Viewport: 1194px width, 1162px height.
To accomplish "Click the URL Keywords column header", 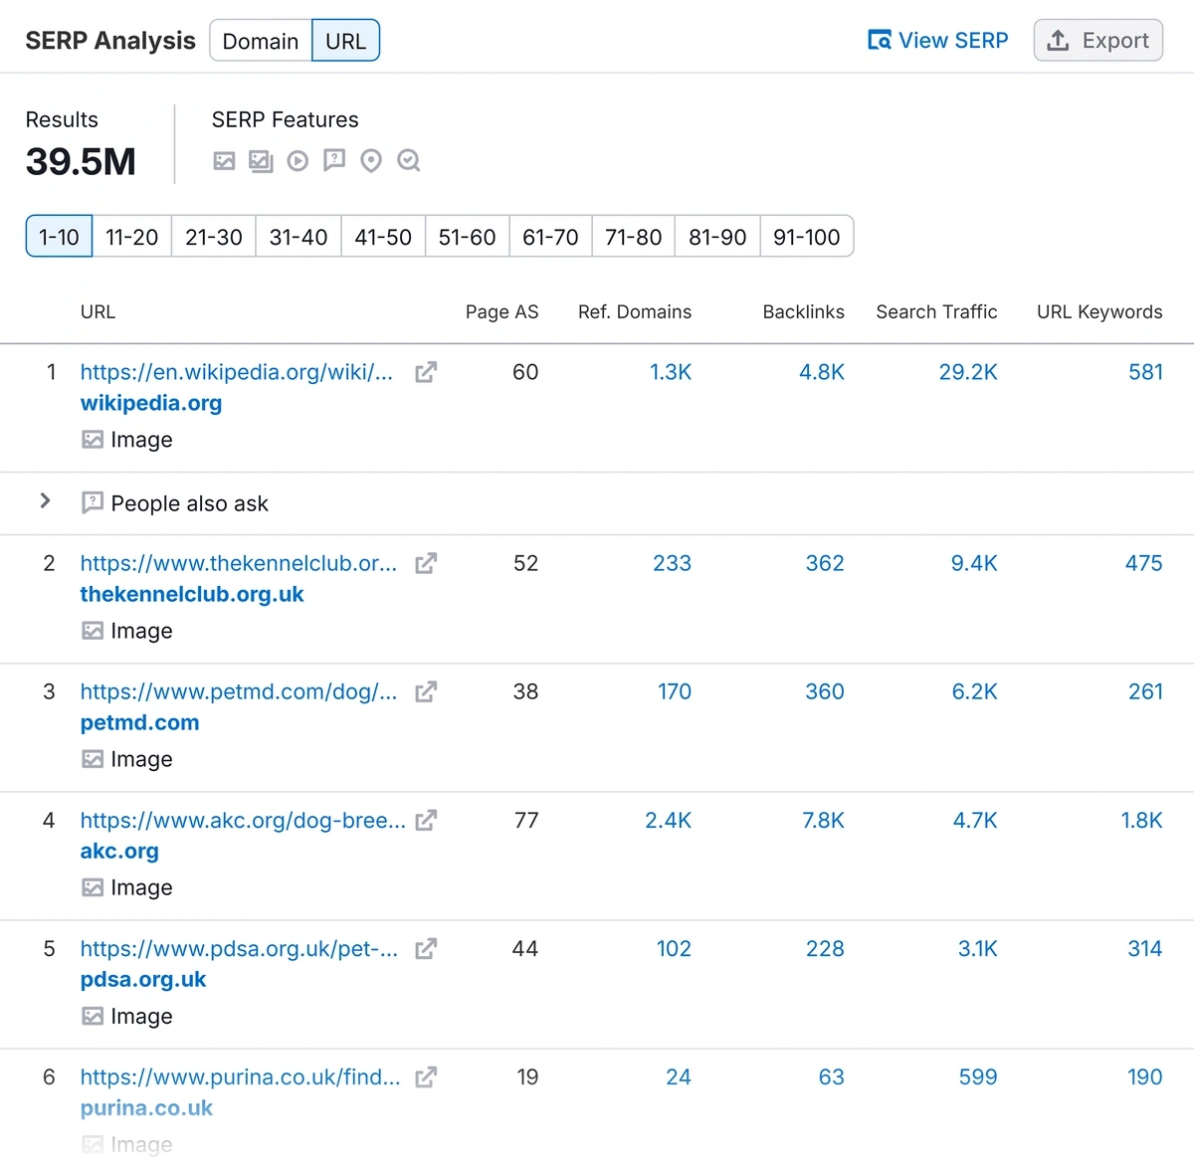I will pyautogui.click(x=1099, y=311).
